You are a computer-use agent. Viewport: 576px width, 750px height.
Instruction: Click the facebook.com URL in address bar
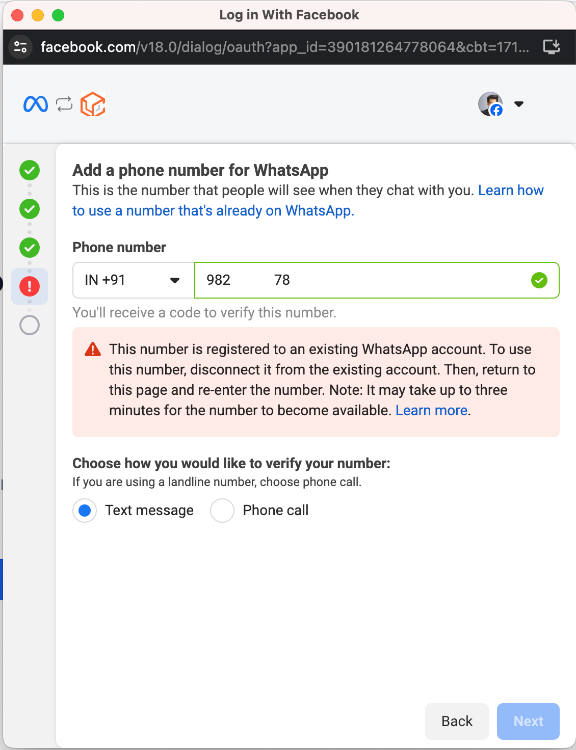click(x=285, y=47)
